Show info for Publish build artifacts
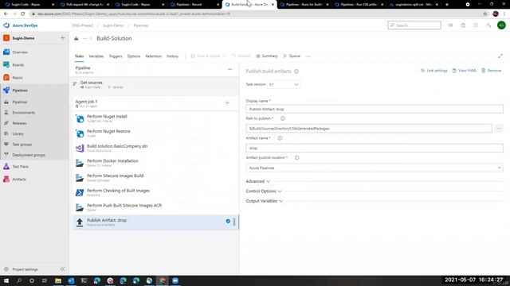The height and width of the screenshot is (286, 510). [x=296, y=71]
